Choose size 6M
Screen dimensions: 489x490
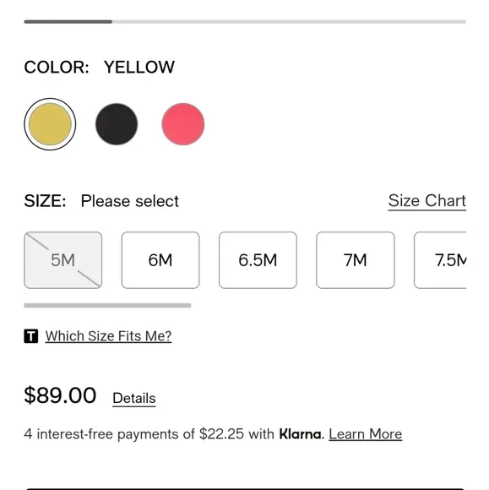pos(160,260)
